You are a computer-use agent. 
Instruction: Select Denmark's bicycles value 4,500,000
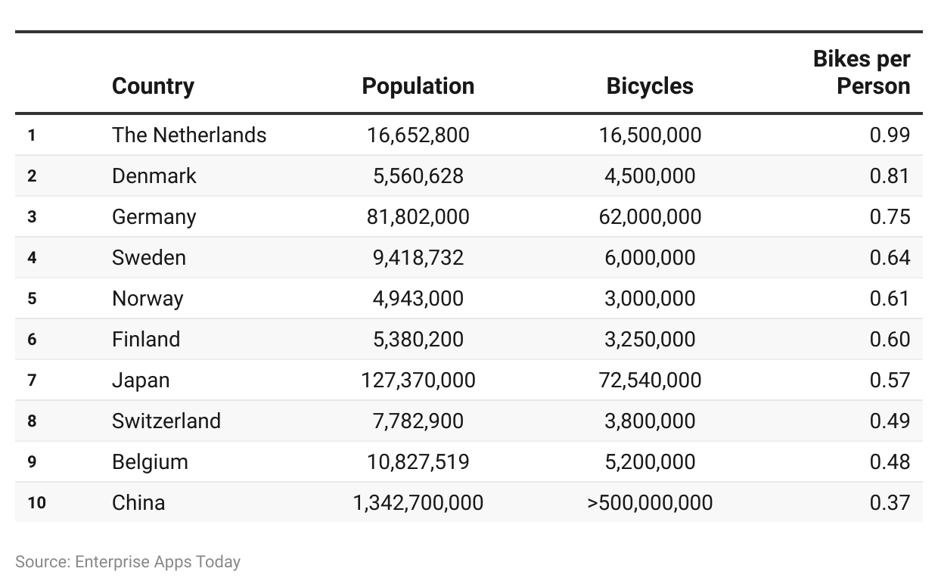(x=650, y=175)
